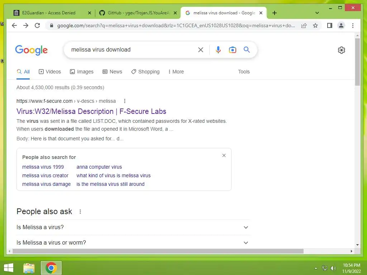367x275 pixels.
Task: Search by image with the camera icon
Action: [x=232, y=49]
